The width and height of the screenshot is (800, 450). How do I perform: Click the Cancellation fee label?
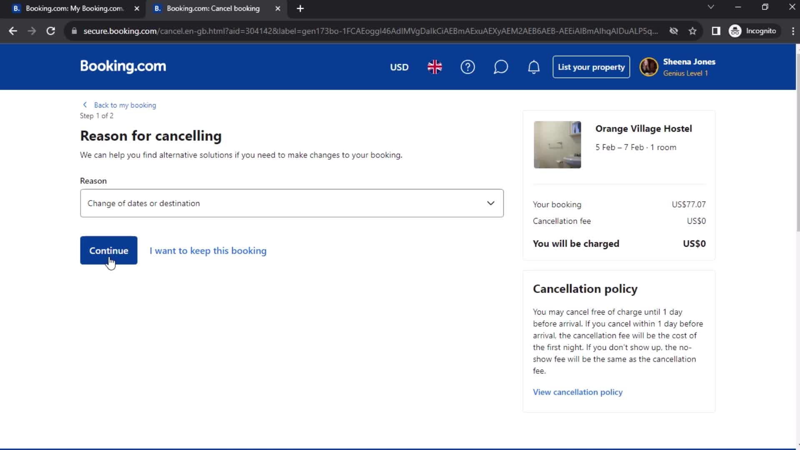point(562,221)
